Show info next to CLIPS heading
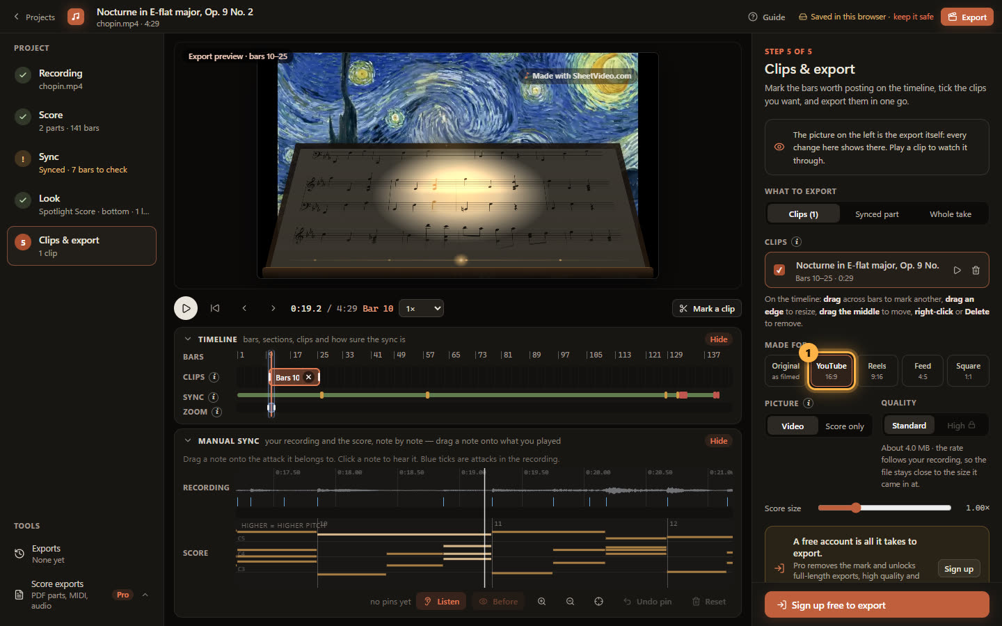The width and height of the screenshot is (1002, 626). [797, 242]
